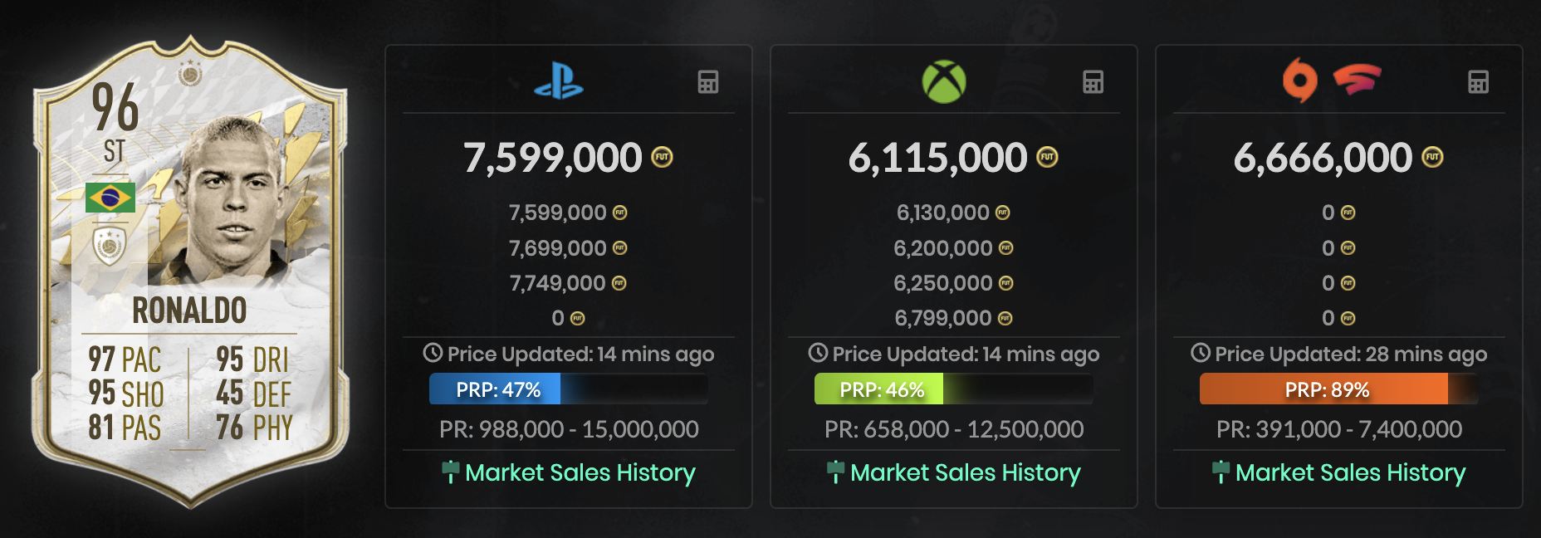Open the calculator in the Xbox panel
This screenshot has width=1541, height=538.
pyautogui.click(x=1093, y=82)
